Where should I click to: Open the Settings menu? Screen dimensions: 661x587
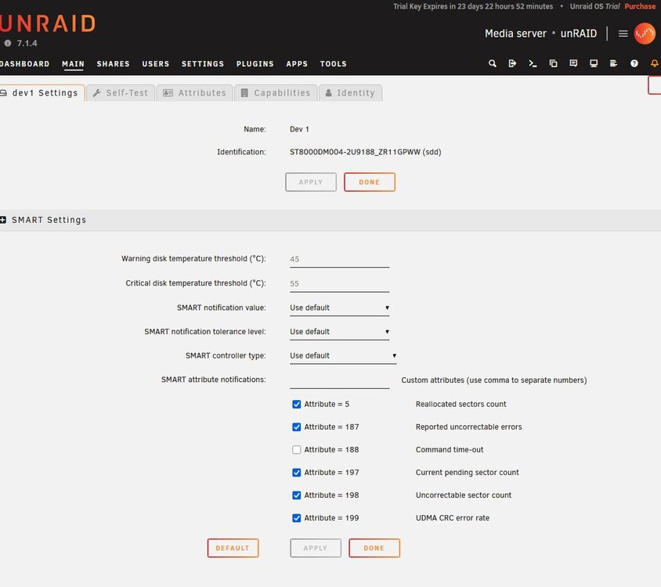coord(203,64)
